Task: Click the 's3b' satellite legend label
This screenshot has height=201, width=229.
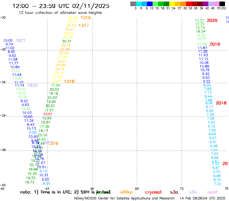Action: point(192,192)
